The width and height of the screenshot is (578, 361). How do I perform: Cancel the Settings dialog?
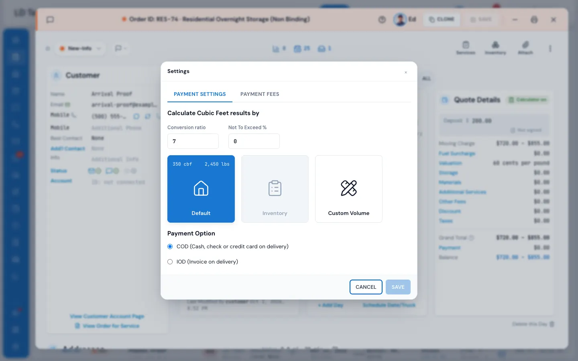[366, 287]
